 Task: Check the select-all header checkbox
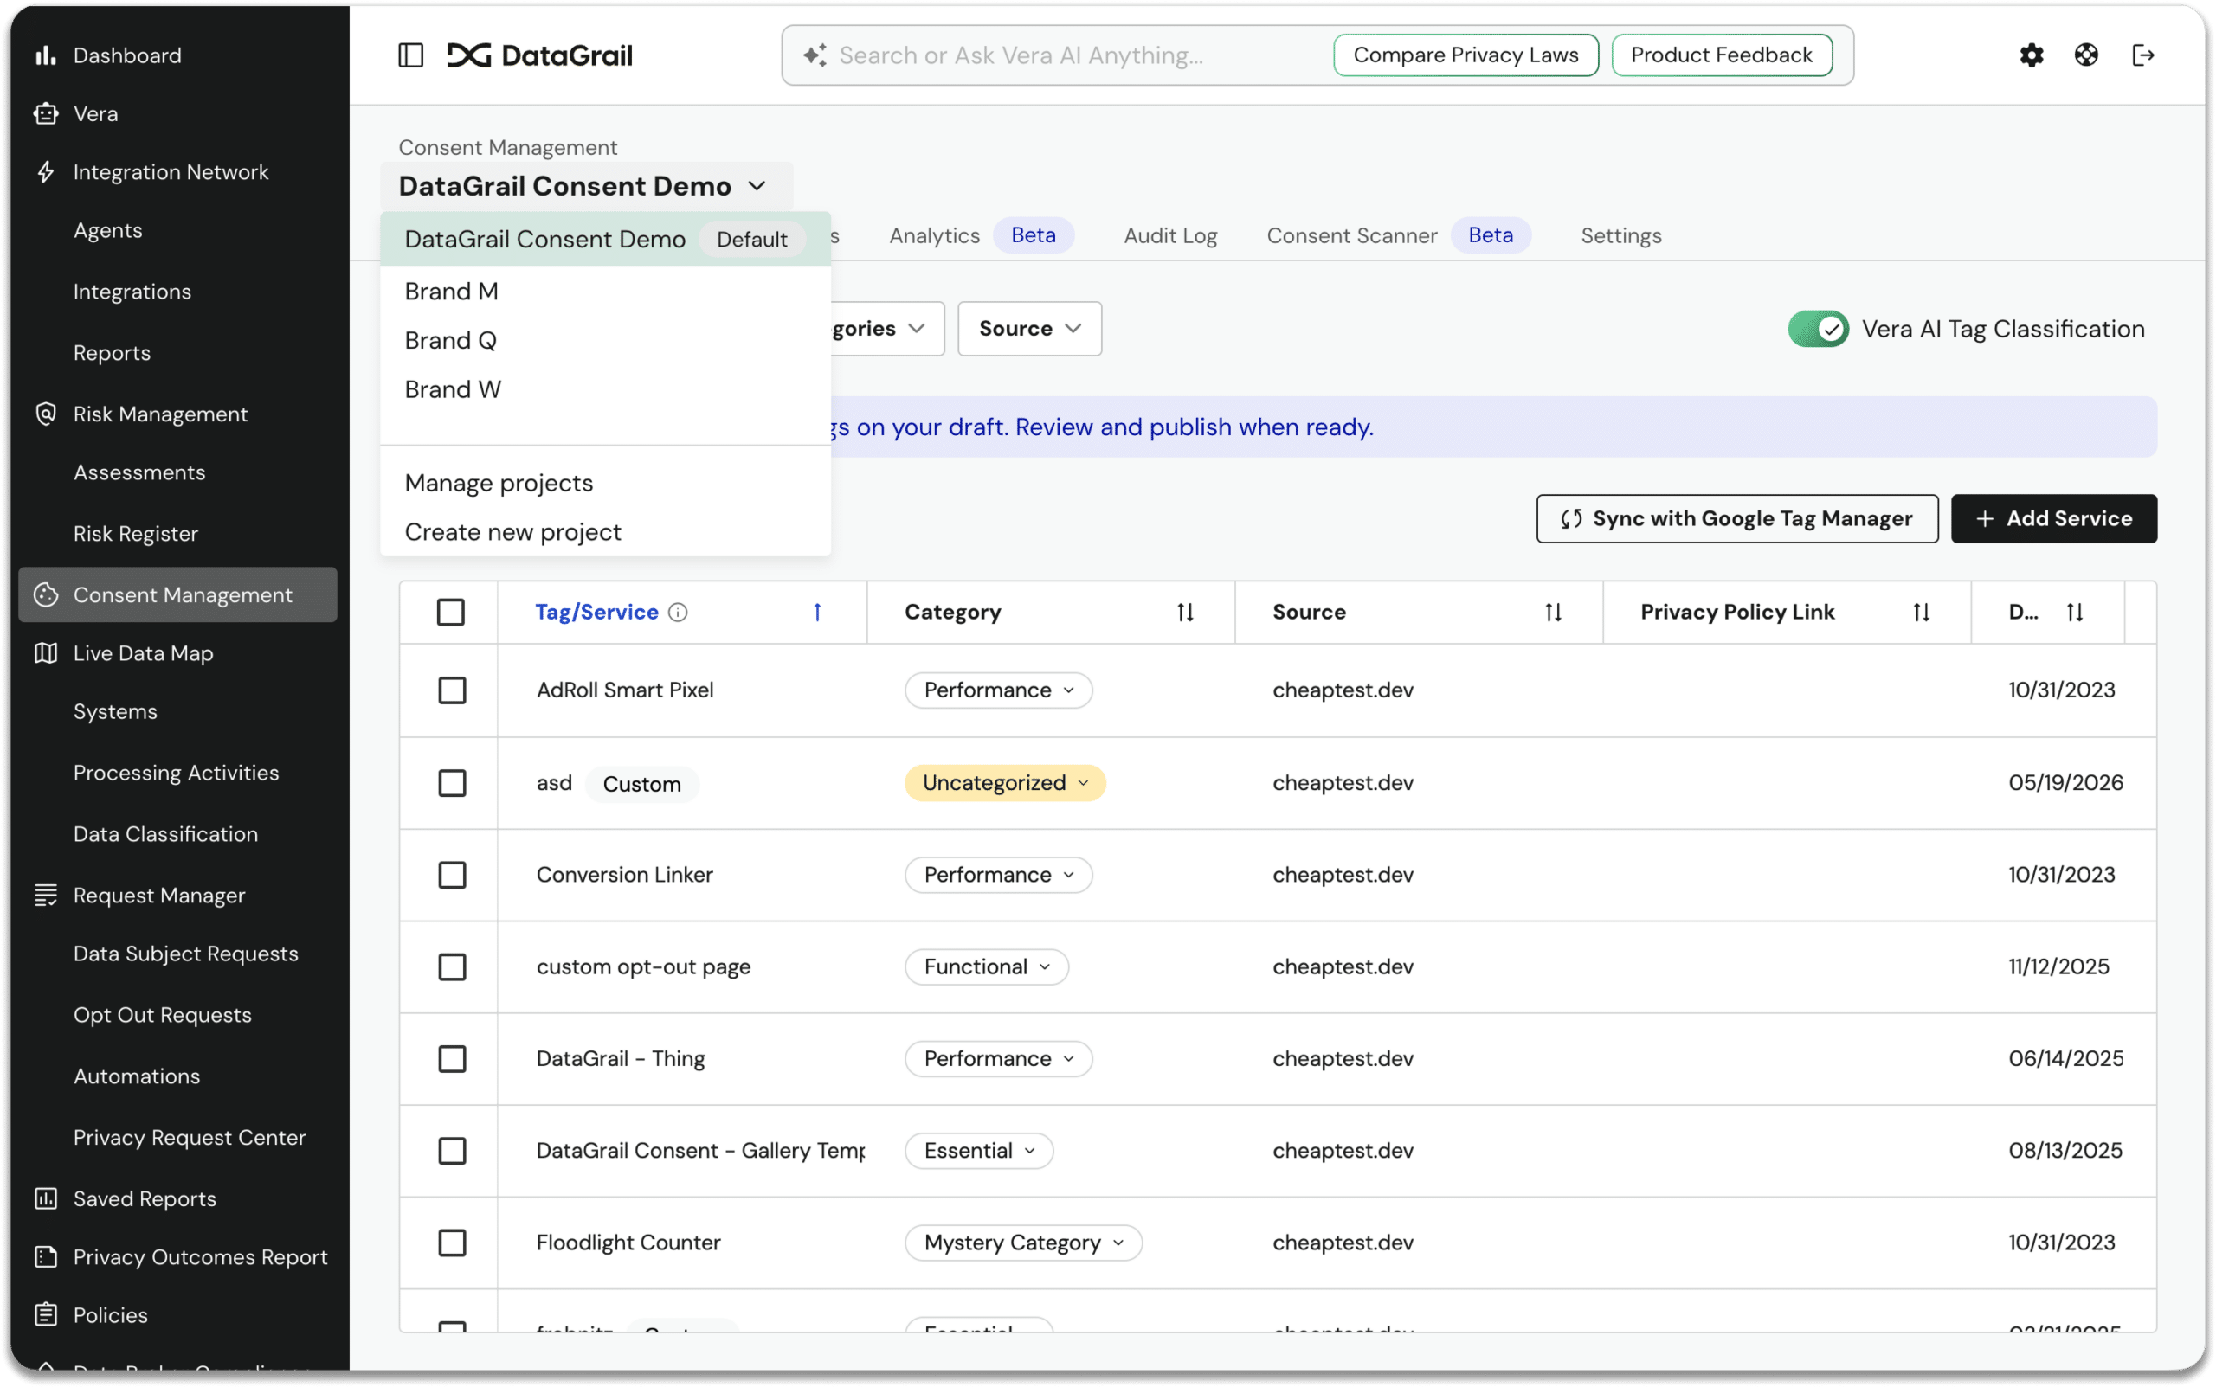[x=450, y=612]
